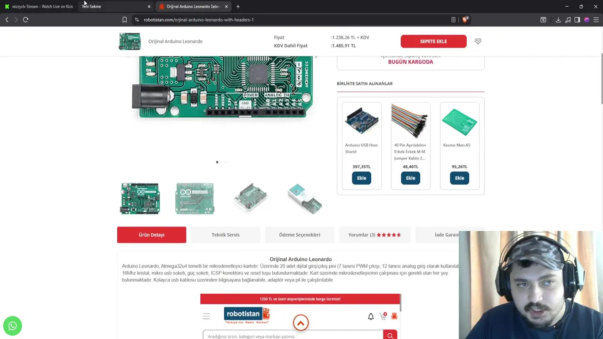Select third thumbnail of angled board

pyautogui.click(x=250, y=199)
